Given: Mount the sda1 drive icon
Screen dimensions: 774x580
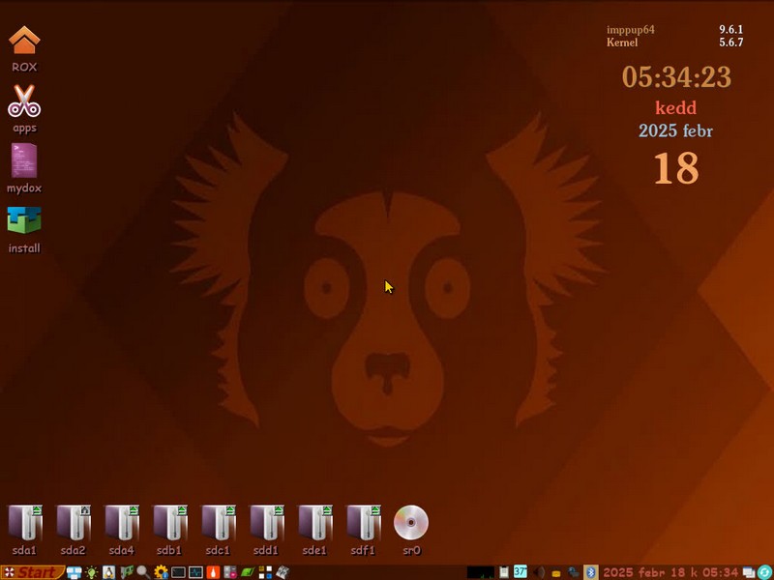Looking at the screenshot, I should tap(24, 523).
